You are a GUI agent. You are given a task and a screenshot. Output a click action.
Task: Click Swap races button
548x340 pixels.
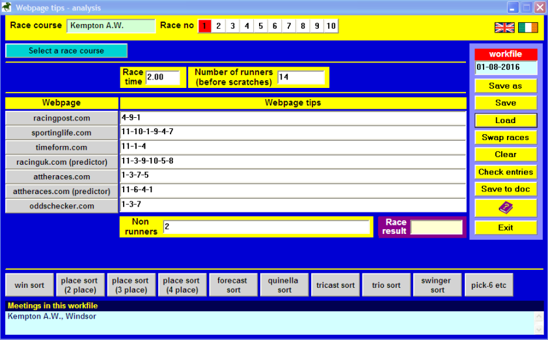[505, 137]
